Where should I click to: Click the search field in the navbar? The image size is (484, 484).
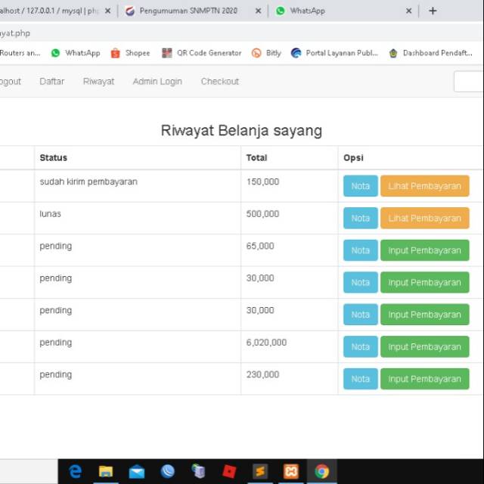469,82
